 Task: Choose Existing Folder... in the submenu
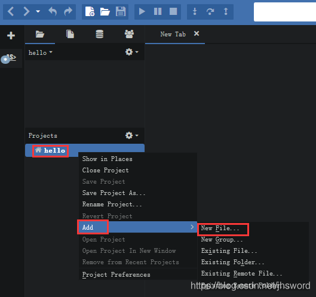[253, 262]
